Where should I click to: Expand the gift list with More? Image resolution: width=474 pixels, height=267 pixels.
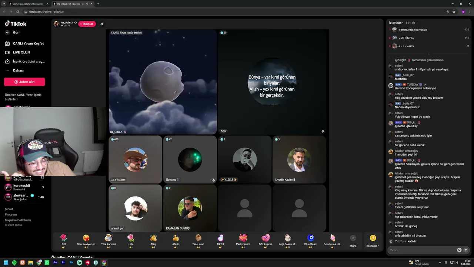pyautogui.click(x=353, y=241)
